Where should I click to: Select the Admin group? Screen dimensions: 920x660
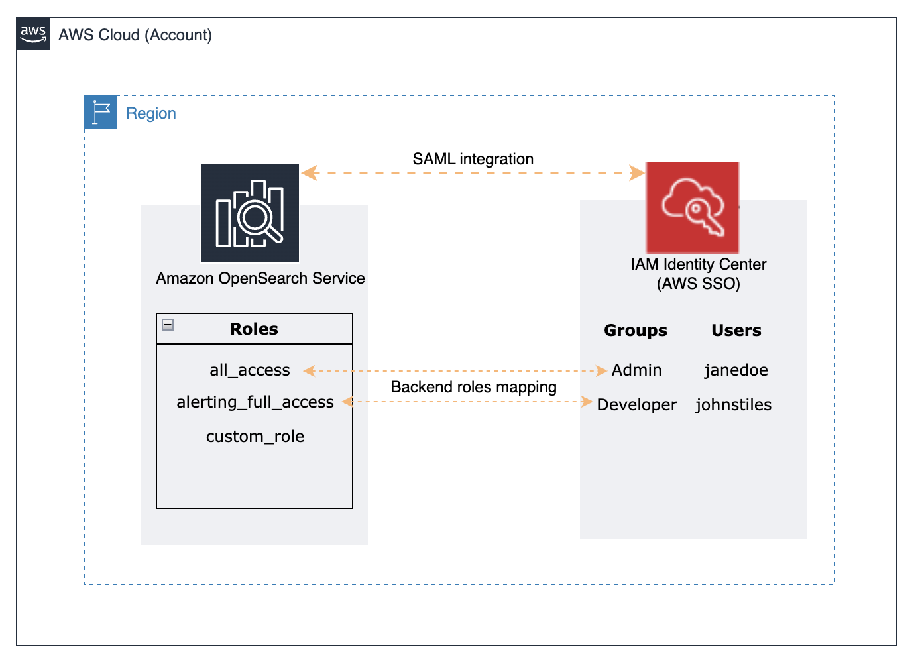click(x=637, y=370)
